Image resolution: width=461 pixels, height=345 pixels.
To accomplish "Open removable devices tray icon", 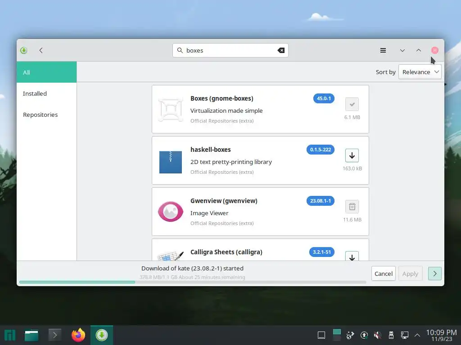I will pos(391,335).
